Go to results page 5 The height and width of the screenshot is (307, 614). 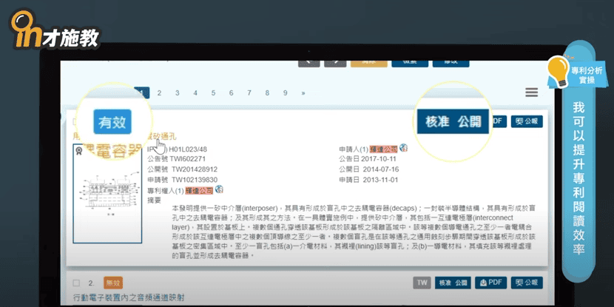pyautogui.click(x=213, y=93)
